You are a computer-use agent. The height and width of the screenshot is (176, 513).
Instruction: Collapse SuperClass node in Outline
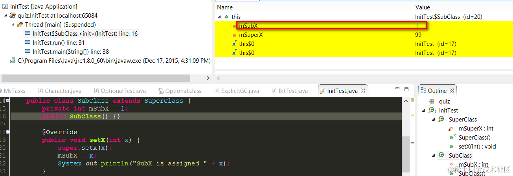pos(434,120)
